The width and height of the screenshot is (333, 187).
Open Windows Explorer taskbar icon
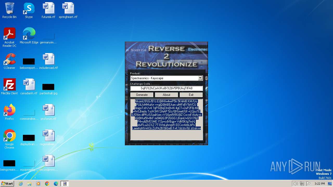tap(29, 184)
